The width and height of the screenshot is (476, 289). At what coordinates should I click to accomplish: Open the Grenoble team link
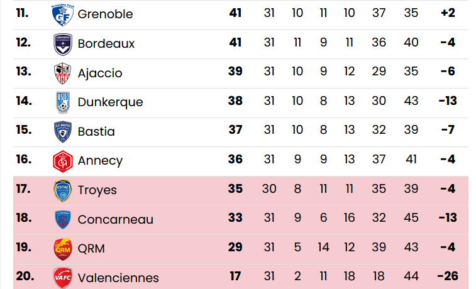tap(105, 14)
